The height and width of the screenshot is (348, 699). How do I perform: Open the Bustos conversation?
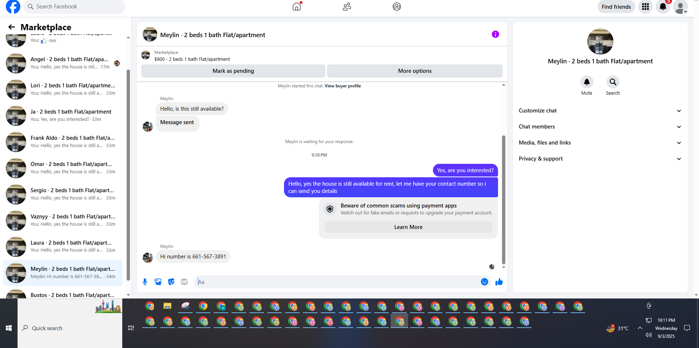63,293
